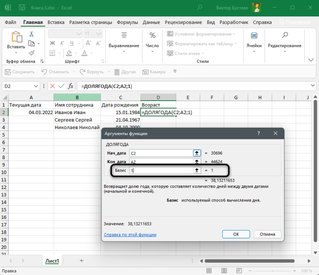Open the help question mark in dialog

[258, 133]
